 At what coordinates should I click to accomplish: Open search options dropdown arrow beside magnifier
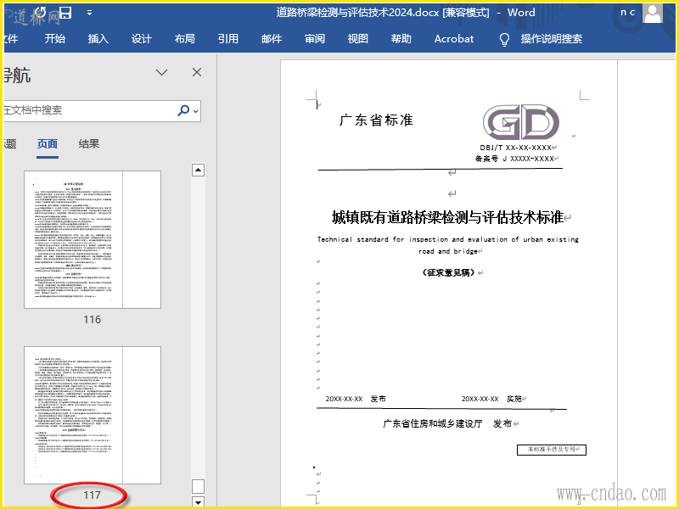(x=196, y=111)
